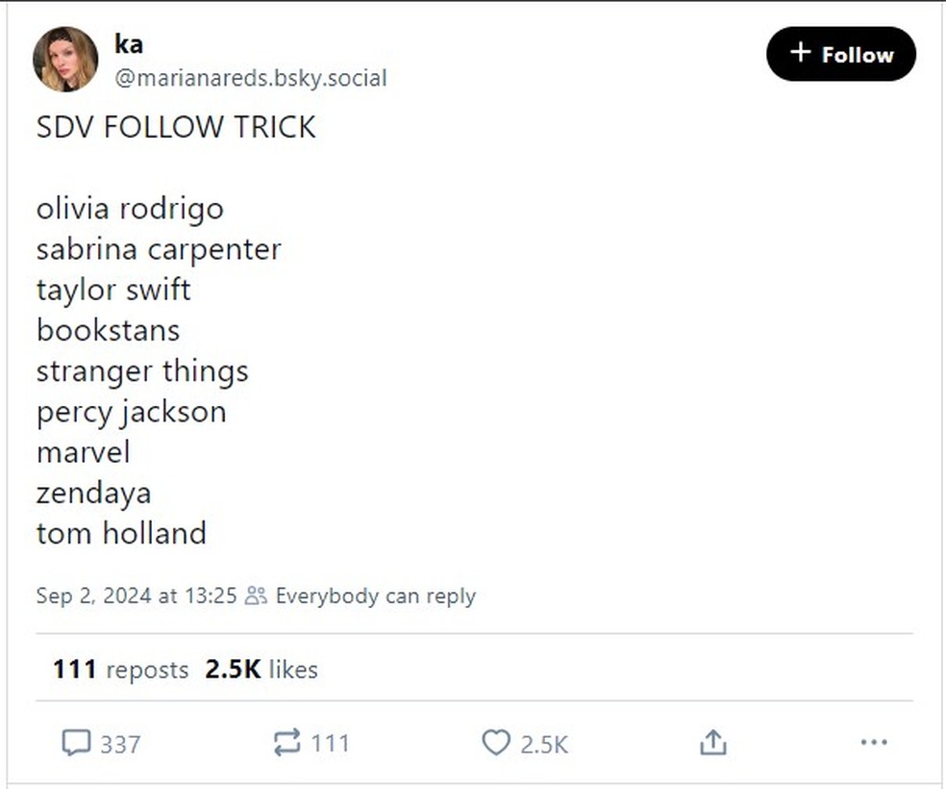Click the repost arrows icon
Image resolution: width=946 pixels, height=789 pixels.
tap(286, 743)
